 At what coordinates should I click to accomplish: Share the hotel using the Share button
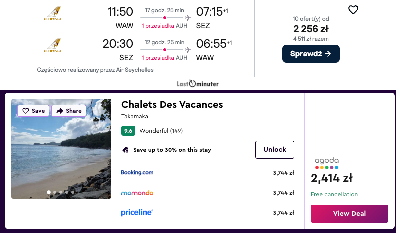(69, 111)
